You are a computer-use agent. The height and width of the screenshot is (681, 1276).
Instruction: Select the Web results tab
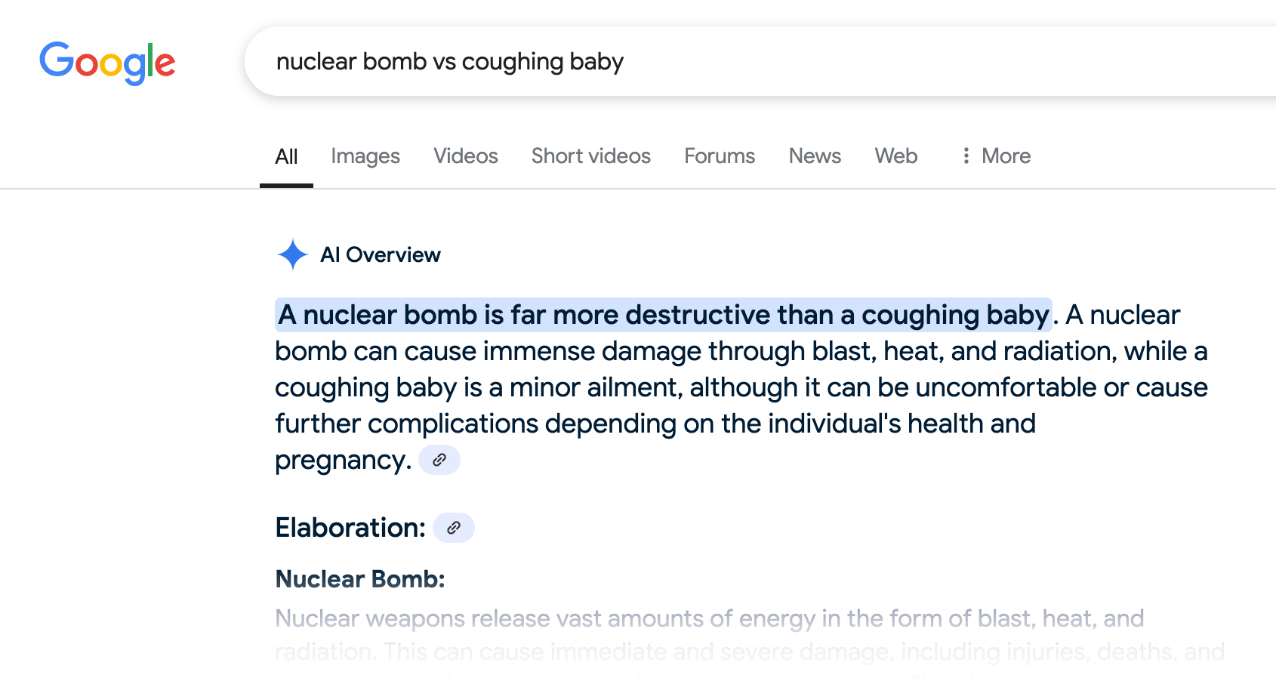pos(896,156)
